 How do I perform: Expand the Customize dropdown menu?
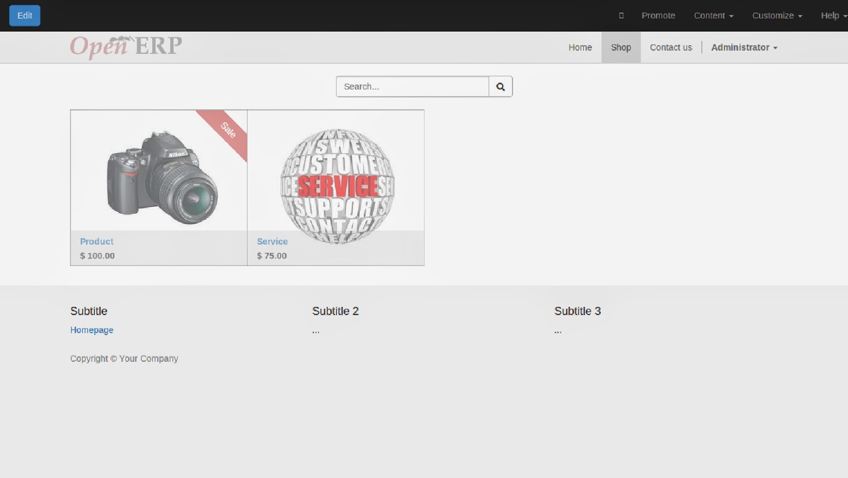coord(778,15)
